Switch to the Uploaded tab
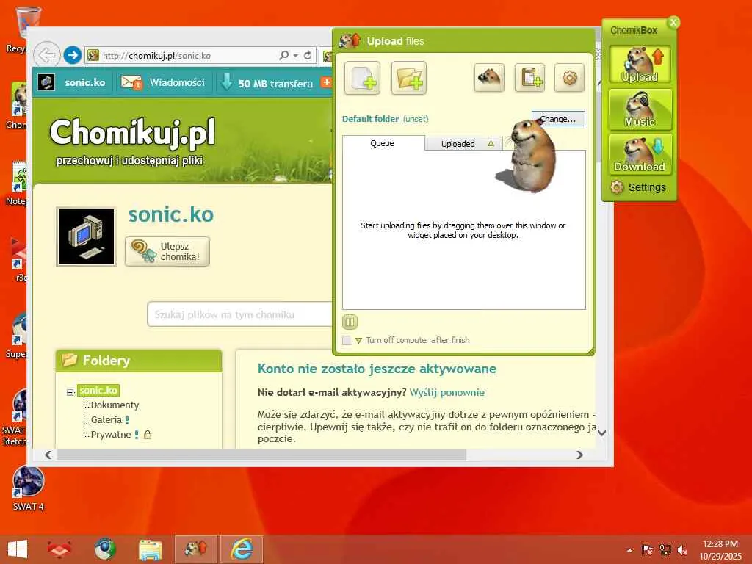Viewport: 752px width, 564px height. 458,144
